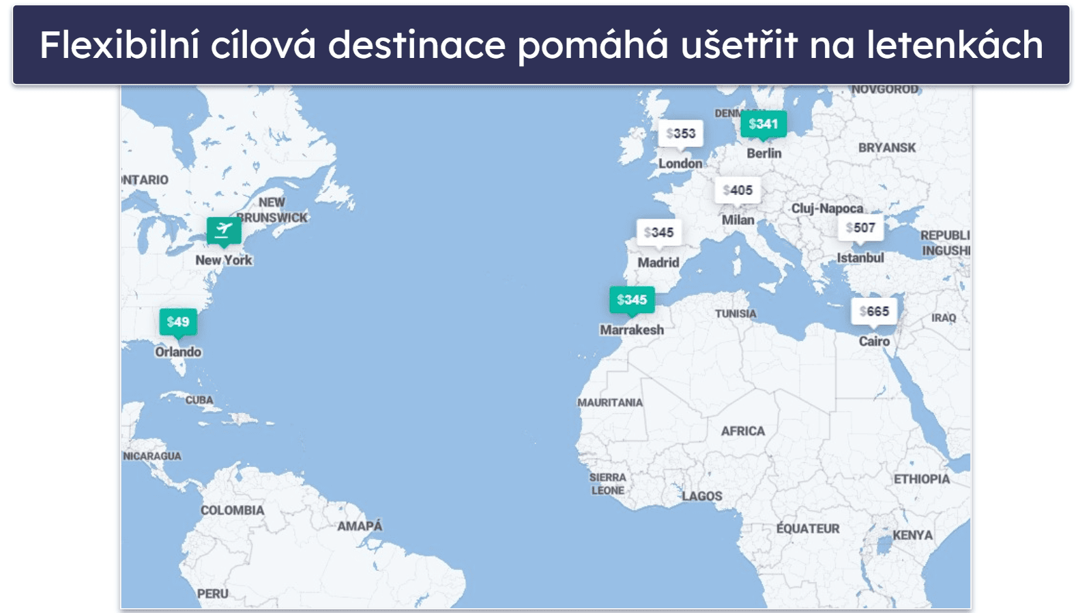Click the NEW BRUNSWICK map label

(x=273, y=210)
